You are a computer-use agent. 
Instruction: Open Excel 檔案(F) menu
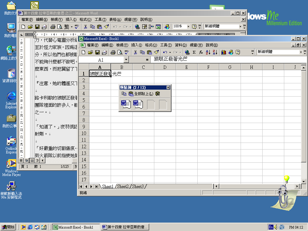click(93, 45)
